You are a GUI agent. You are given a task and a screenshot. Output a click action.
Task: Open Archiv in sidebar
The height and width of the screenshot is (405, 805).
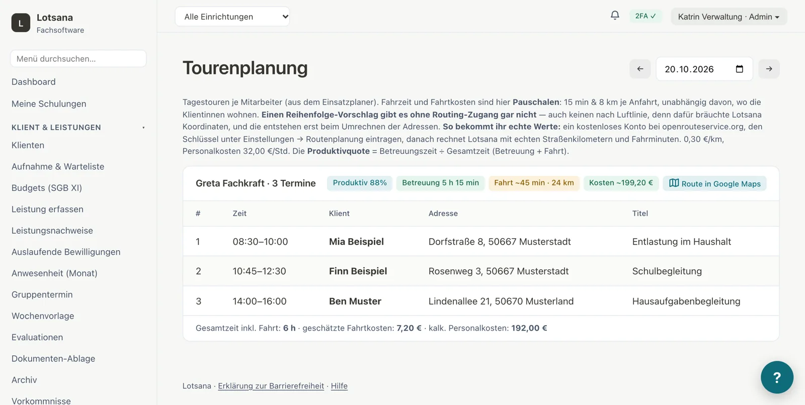tap(24, 380)
